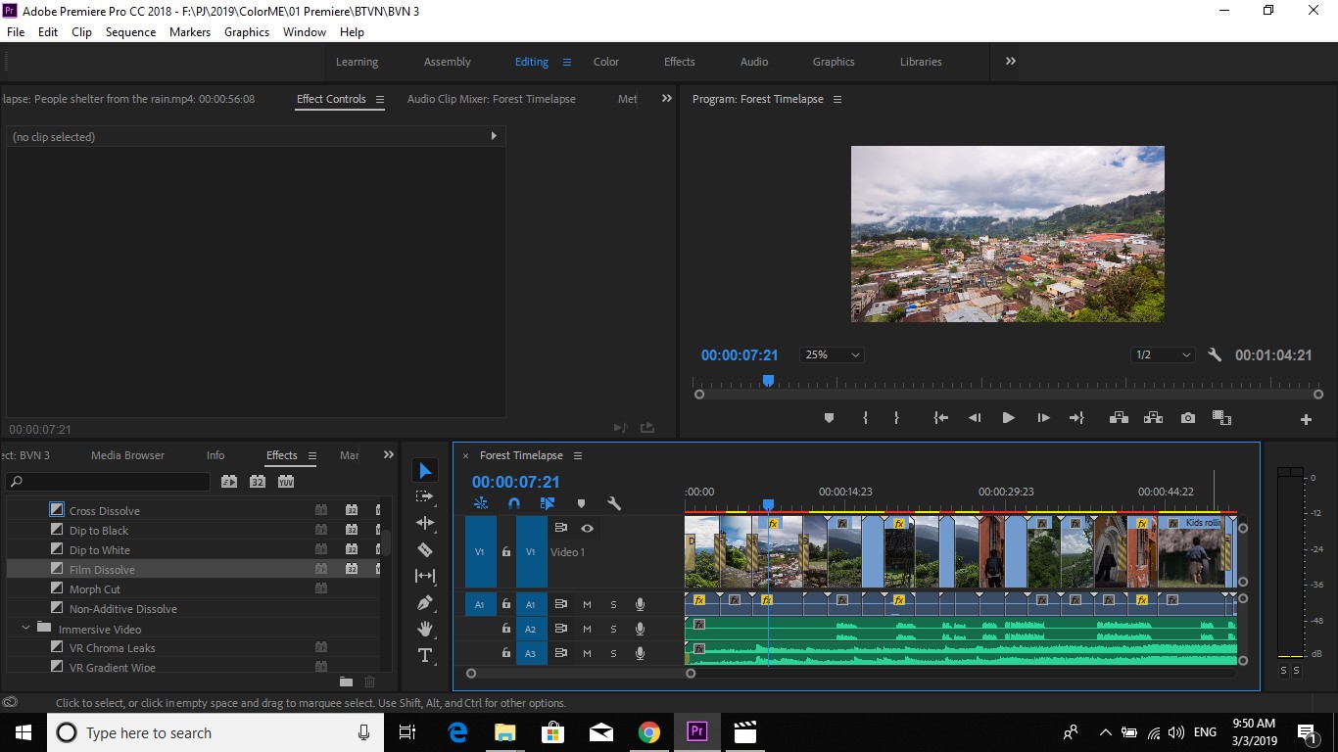Image resolution: width=1338 pixels, height=752 pixels.
Task: Select the Hand tool
Action: pos(425,629)
